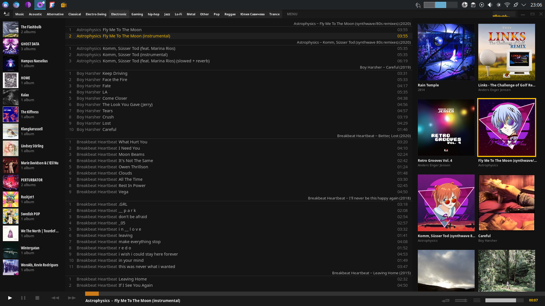The height and width of the screenshot is (306, 545).
Task: Open the playback queue menu icon
Action: (x=477, y=300)
